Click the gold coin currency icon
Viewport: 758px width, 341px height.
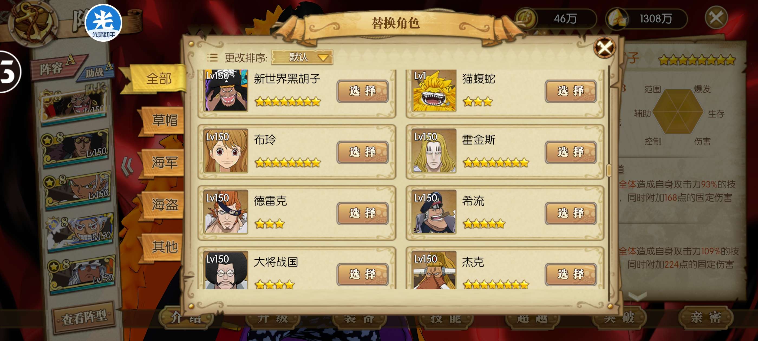(x=526, y=18)
